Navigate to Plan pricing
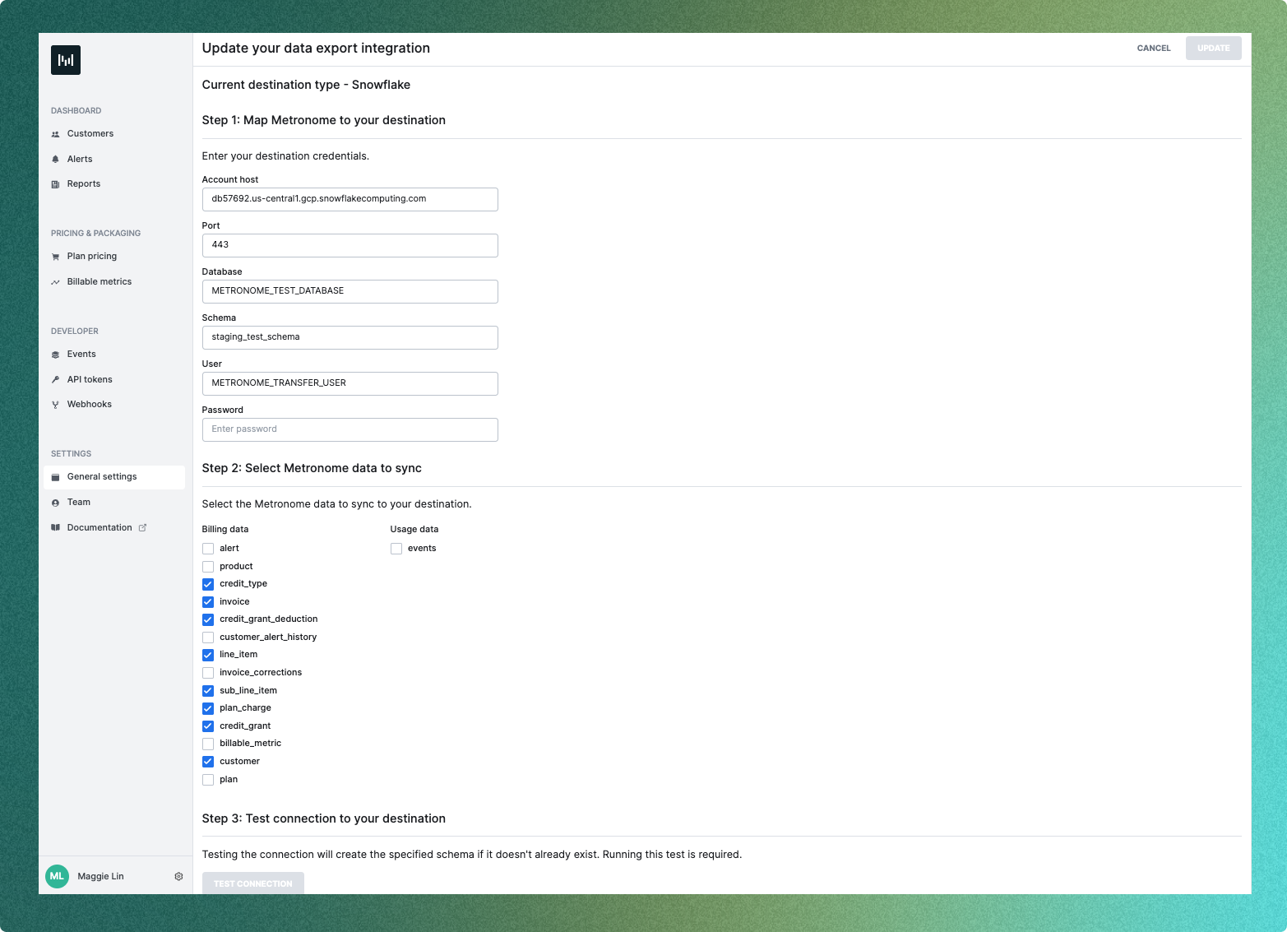The image size is (1287, 932). click(x=114, y=257)
